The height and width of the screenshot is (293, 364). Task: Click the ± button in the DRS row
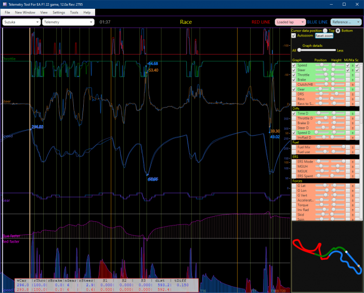(353, 94)
